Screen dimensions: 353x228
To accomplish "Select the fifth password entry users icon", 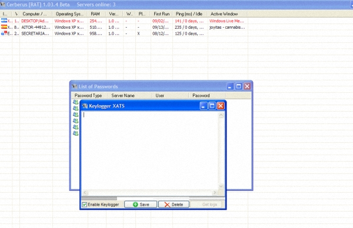I will (x=75, y=127).
